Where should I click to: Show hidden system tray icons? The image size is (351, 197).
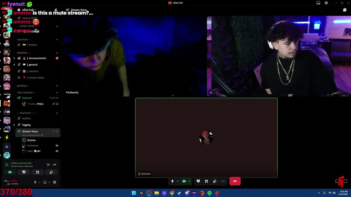[x=319, y=193]
